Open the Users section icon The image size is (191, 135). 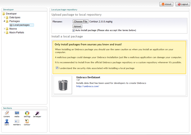tap(7, 121)
